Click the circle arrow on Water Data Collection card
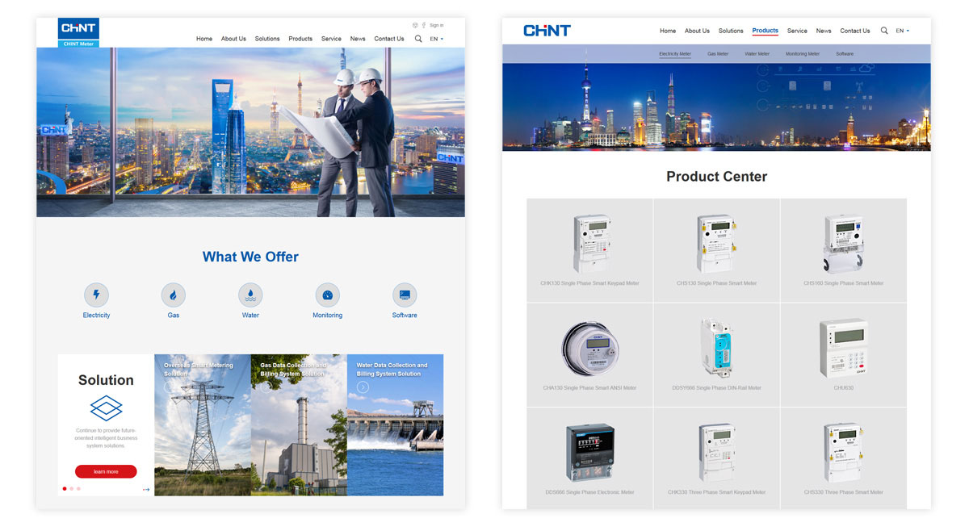 click(363, 387)
